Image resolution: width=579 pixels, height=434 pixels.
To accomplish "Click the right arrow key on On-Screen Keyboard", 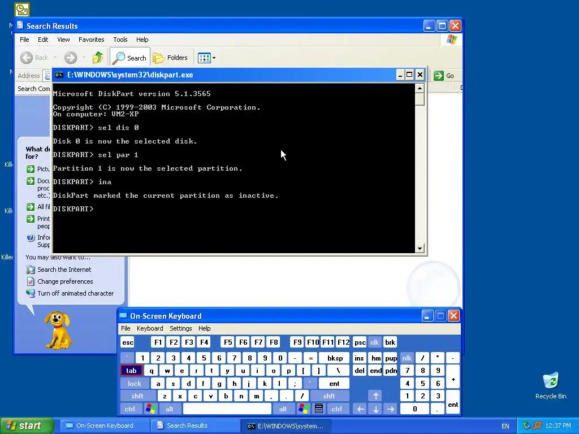I will (391, 409).
